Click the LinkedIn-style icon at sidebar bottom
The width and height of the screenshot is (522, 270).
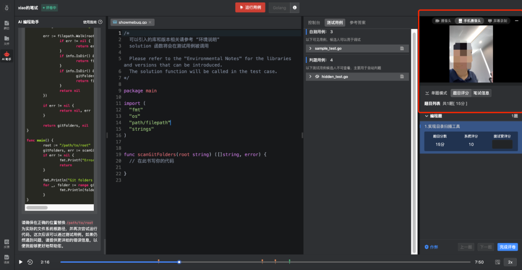[x=7, y=259]
